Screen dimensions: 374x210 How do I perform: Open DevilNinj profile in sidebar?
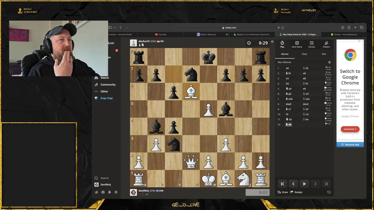pyautogui.click(x=103, y=185)
